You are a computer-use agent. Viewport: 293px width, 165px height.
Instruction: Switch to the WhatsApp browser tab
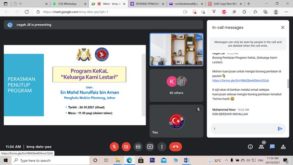[x=69, y=4]
